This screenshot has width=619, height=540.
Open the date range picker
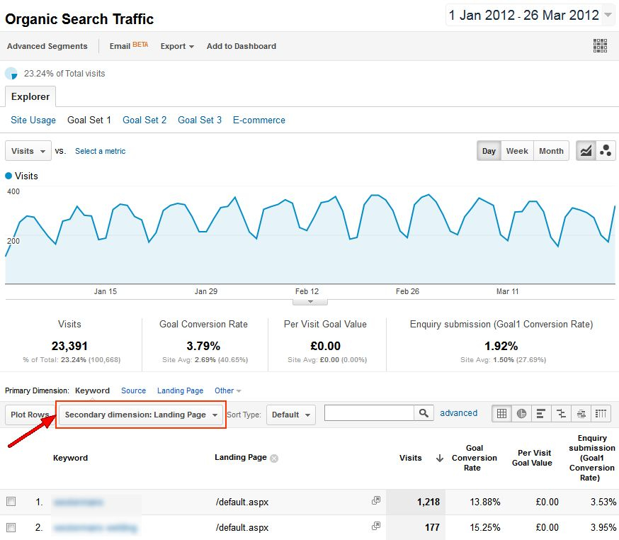[530, 15]
